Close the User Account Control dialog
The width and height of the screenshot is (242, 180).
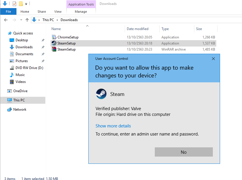(x=213, y=59)
